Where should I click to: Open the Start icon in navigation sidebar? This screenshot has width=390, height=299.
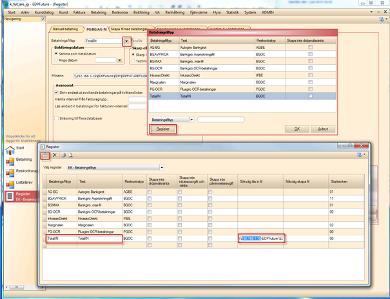point(11,150)
